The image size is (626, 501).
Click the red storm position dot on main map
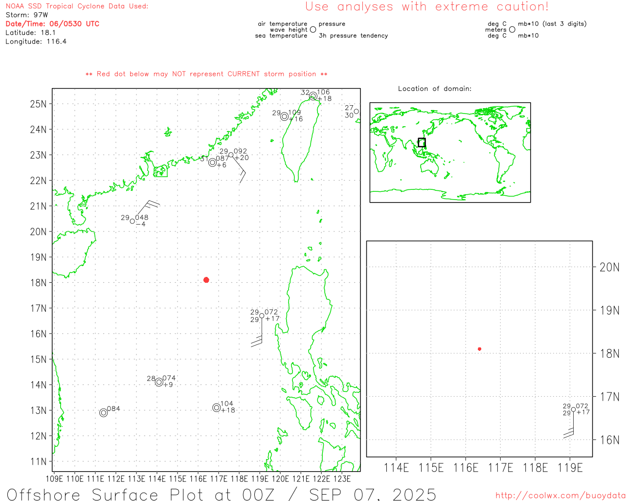click(x=206, y=280)
